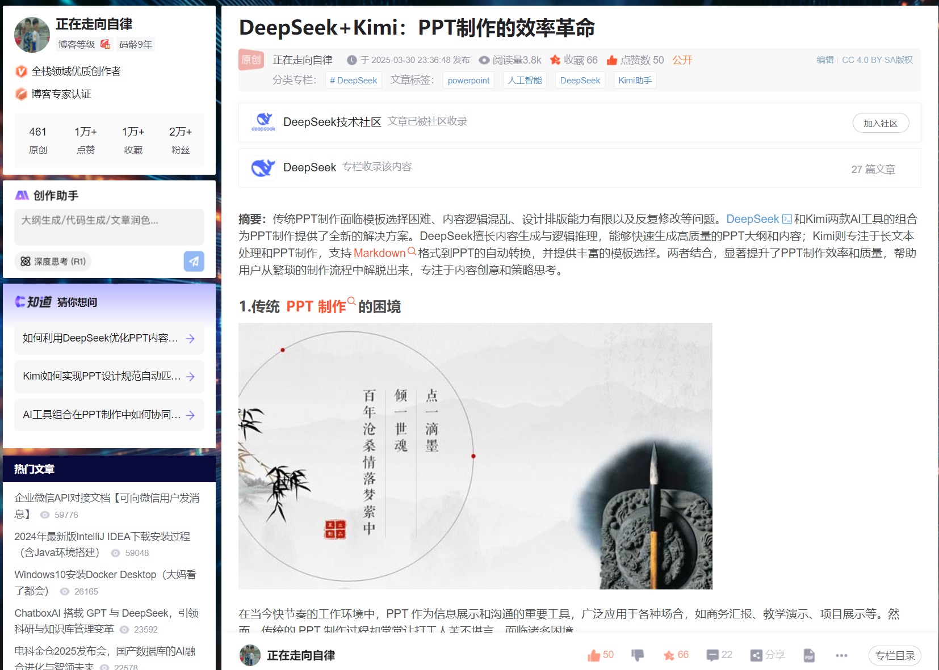Open question Kimi如何实现PPT设计规范自动匹配

(x=109, y=377)
